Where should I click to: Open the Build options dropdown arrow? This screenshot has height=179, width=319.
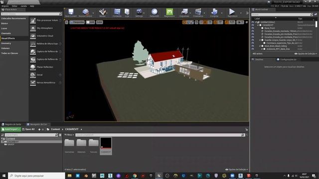[222, 13]
